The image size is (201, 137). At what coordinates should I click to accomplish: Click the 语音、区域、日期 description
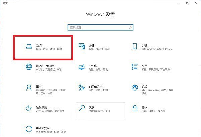pyautogui.click(x=98, y=90)
